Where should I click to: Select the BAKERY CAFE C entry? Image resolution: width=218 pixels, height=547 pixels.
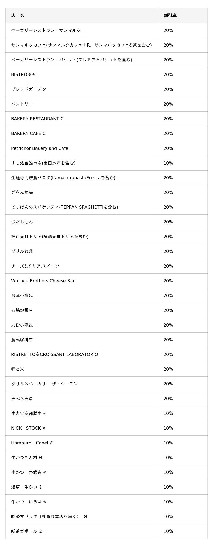click(28, 133)
